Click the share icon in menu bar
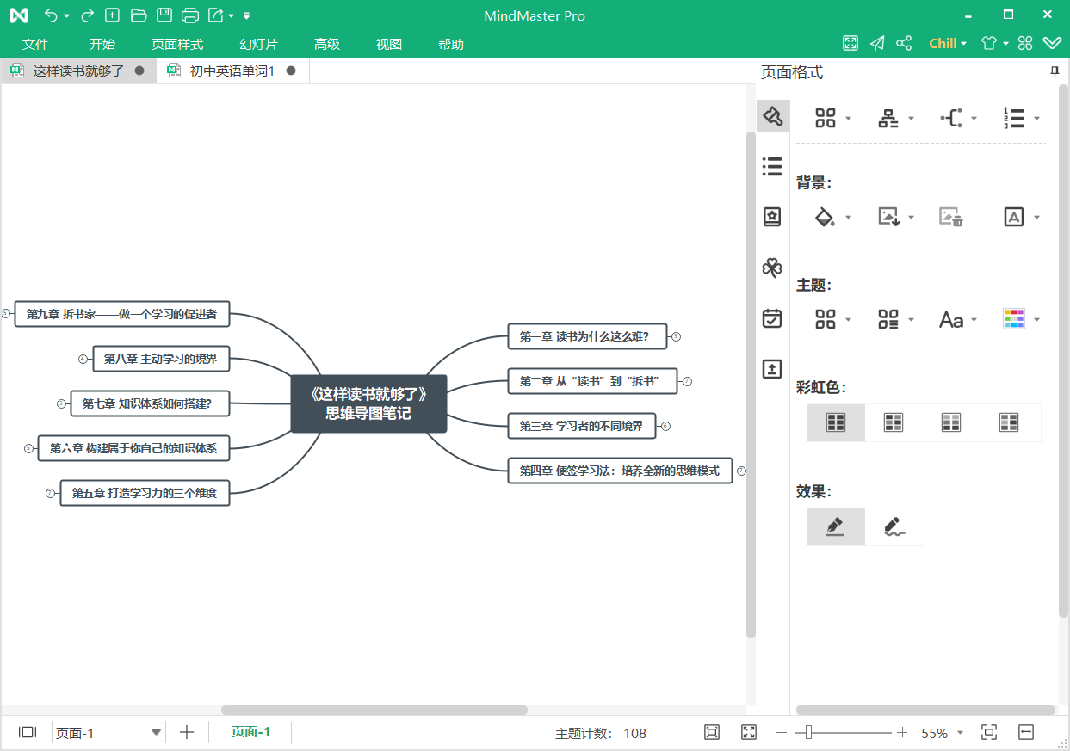The height and width of the screenshot is (751, 1070). coord(904,44)
